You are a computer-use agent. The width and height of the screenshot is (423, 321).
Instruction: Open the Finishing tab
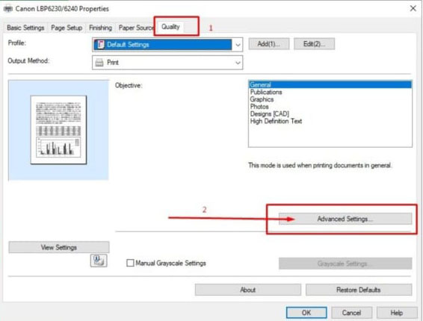tap(100, 28)
